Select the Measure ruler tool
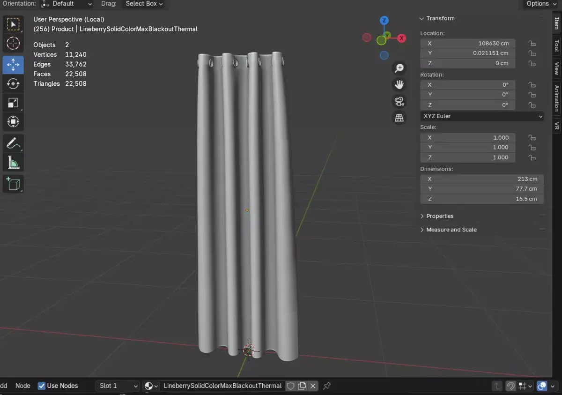Viewport: 562px width, 395px height. [13, 163]
